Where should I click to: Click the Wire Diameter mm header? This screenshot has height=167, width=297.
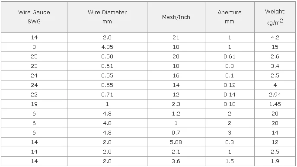click(x=107, y=17)
